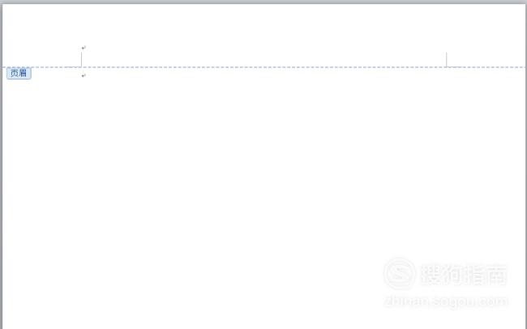
Task: Click the zhinan.sogou.com watermark URL
Action: [447, 301]
